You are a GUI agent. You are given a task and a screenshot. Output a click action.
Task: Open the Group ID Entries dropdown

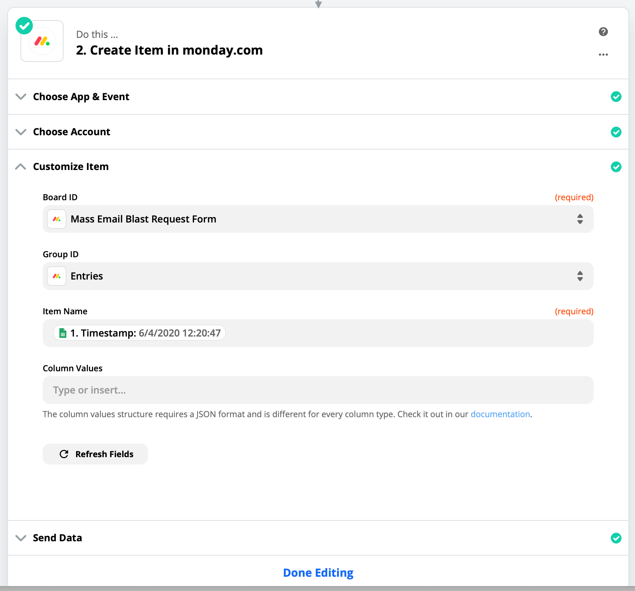pos(318,276)
